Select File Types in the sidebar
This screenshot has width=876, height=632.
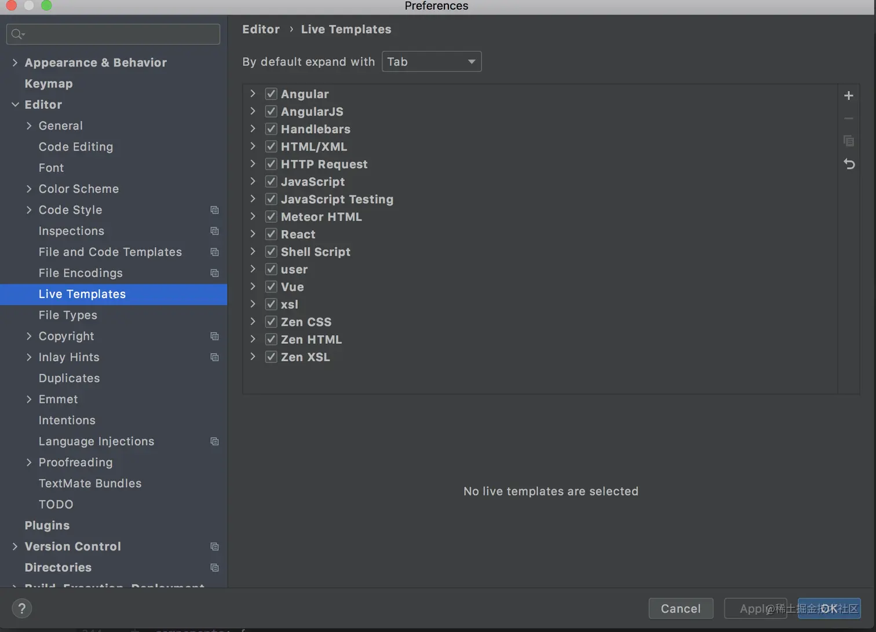click(68, 315)
